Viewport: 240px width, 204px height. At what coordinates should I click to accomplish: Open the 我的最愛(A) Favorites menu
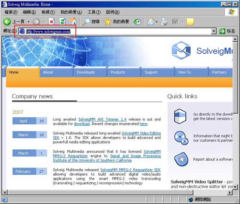tap(71, 12)
